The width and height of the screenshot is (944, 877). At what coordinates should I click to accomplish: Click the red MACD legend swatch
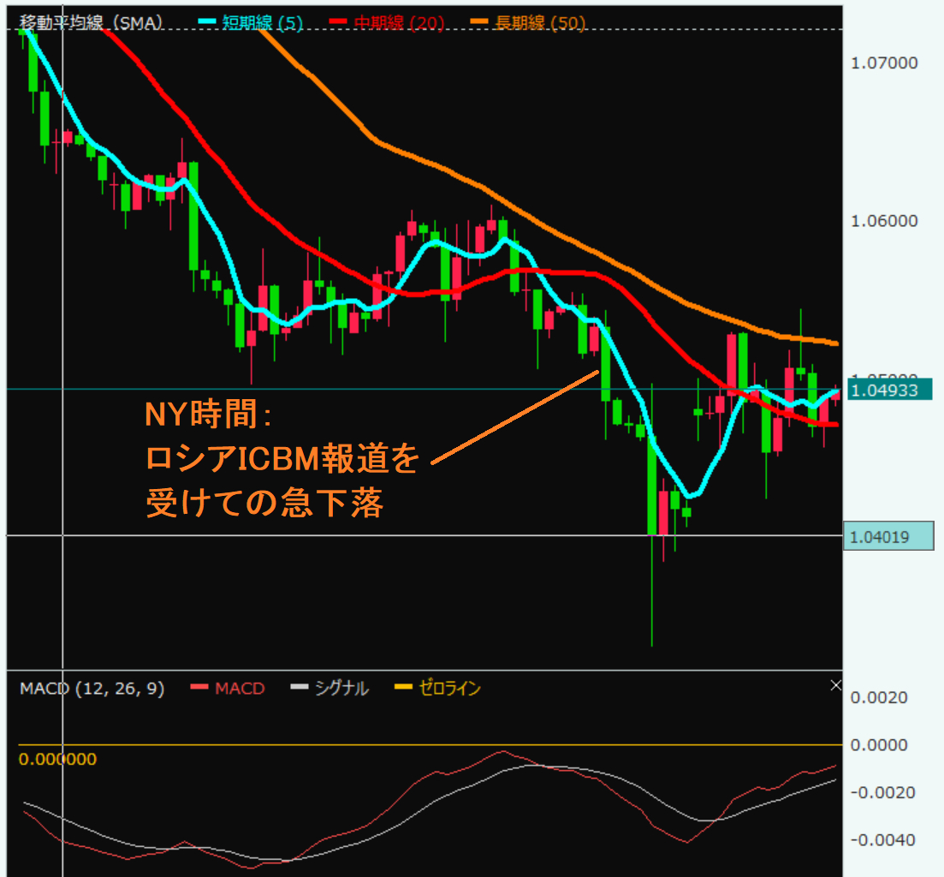[199, 687]
